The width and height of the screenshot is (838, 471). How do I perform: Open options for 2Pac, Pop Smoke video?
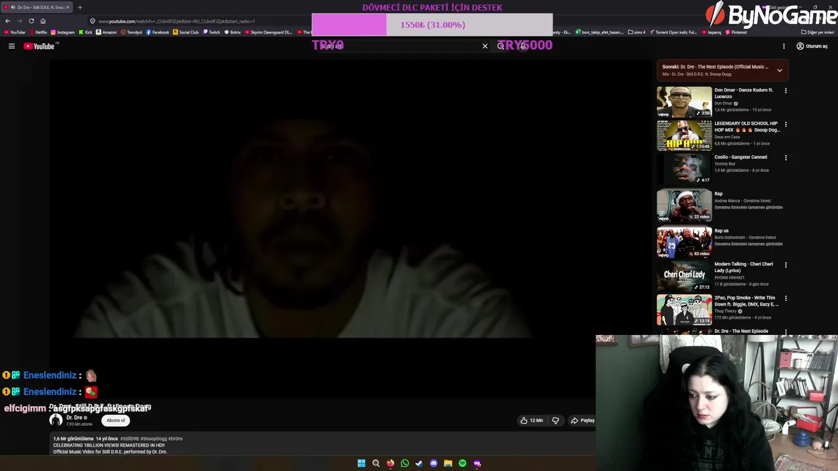tap(786, 298)
